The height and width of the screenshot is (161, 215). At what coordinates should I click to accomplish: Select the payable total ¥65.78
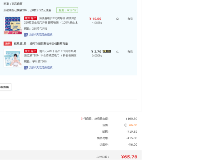[129, 157]
